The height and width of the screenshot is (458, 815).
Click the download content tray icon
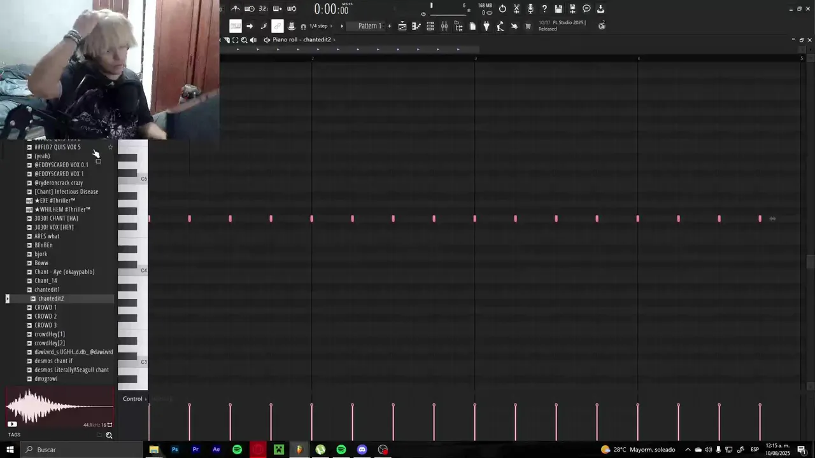[x=600, y=9]
